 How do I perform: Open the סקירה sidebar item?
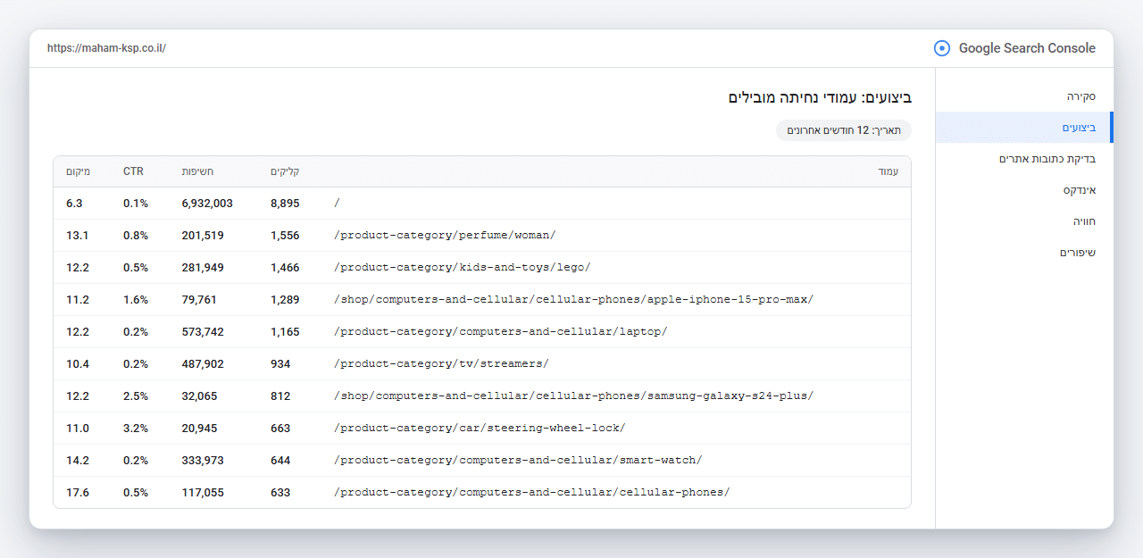1024,96
